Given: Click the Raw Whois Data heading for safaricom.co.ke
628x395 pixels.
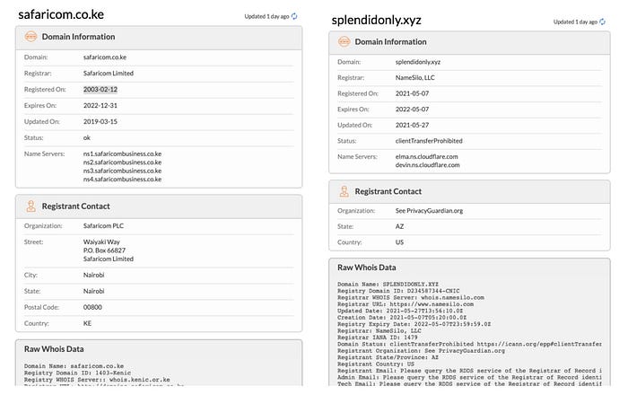Looking at the screenshot, I should pyautogui.click(x=54, y=349).
